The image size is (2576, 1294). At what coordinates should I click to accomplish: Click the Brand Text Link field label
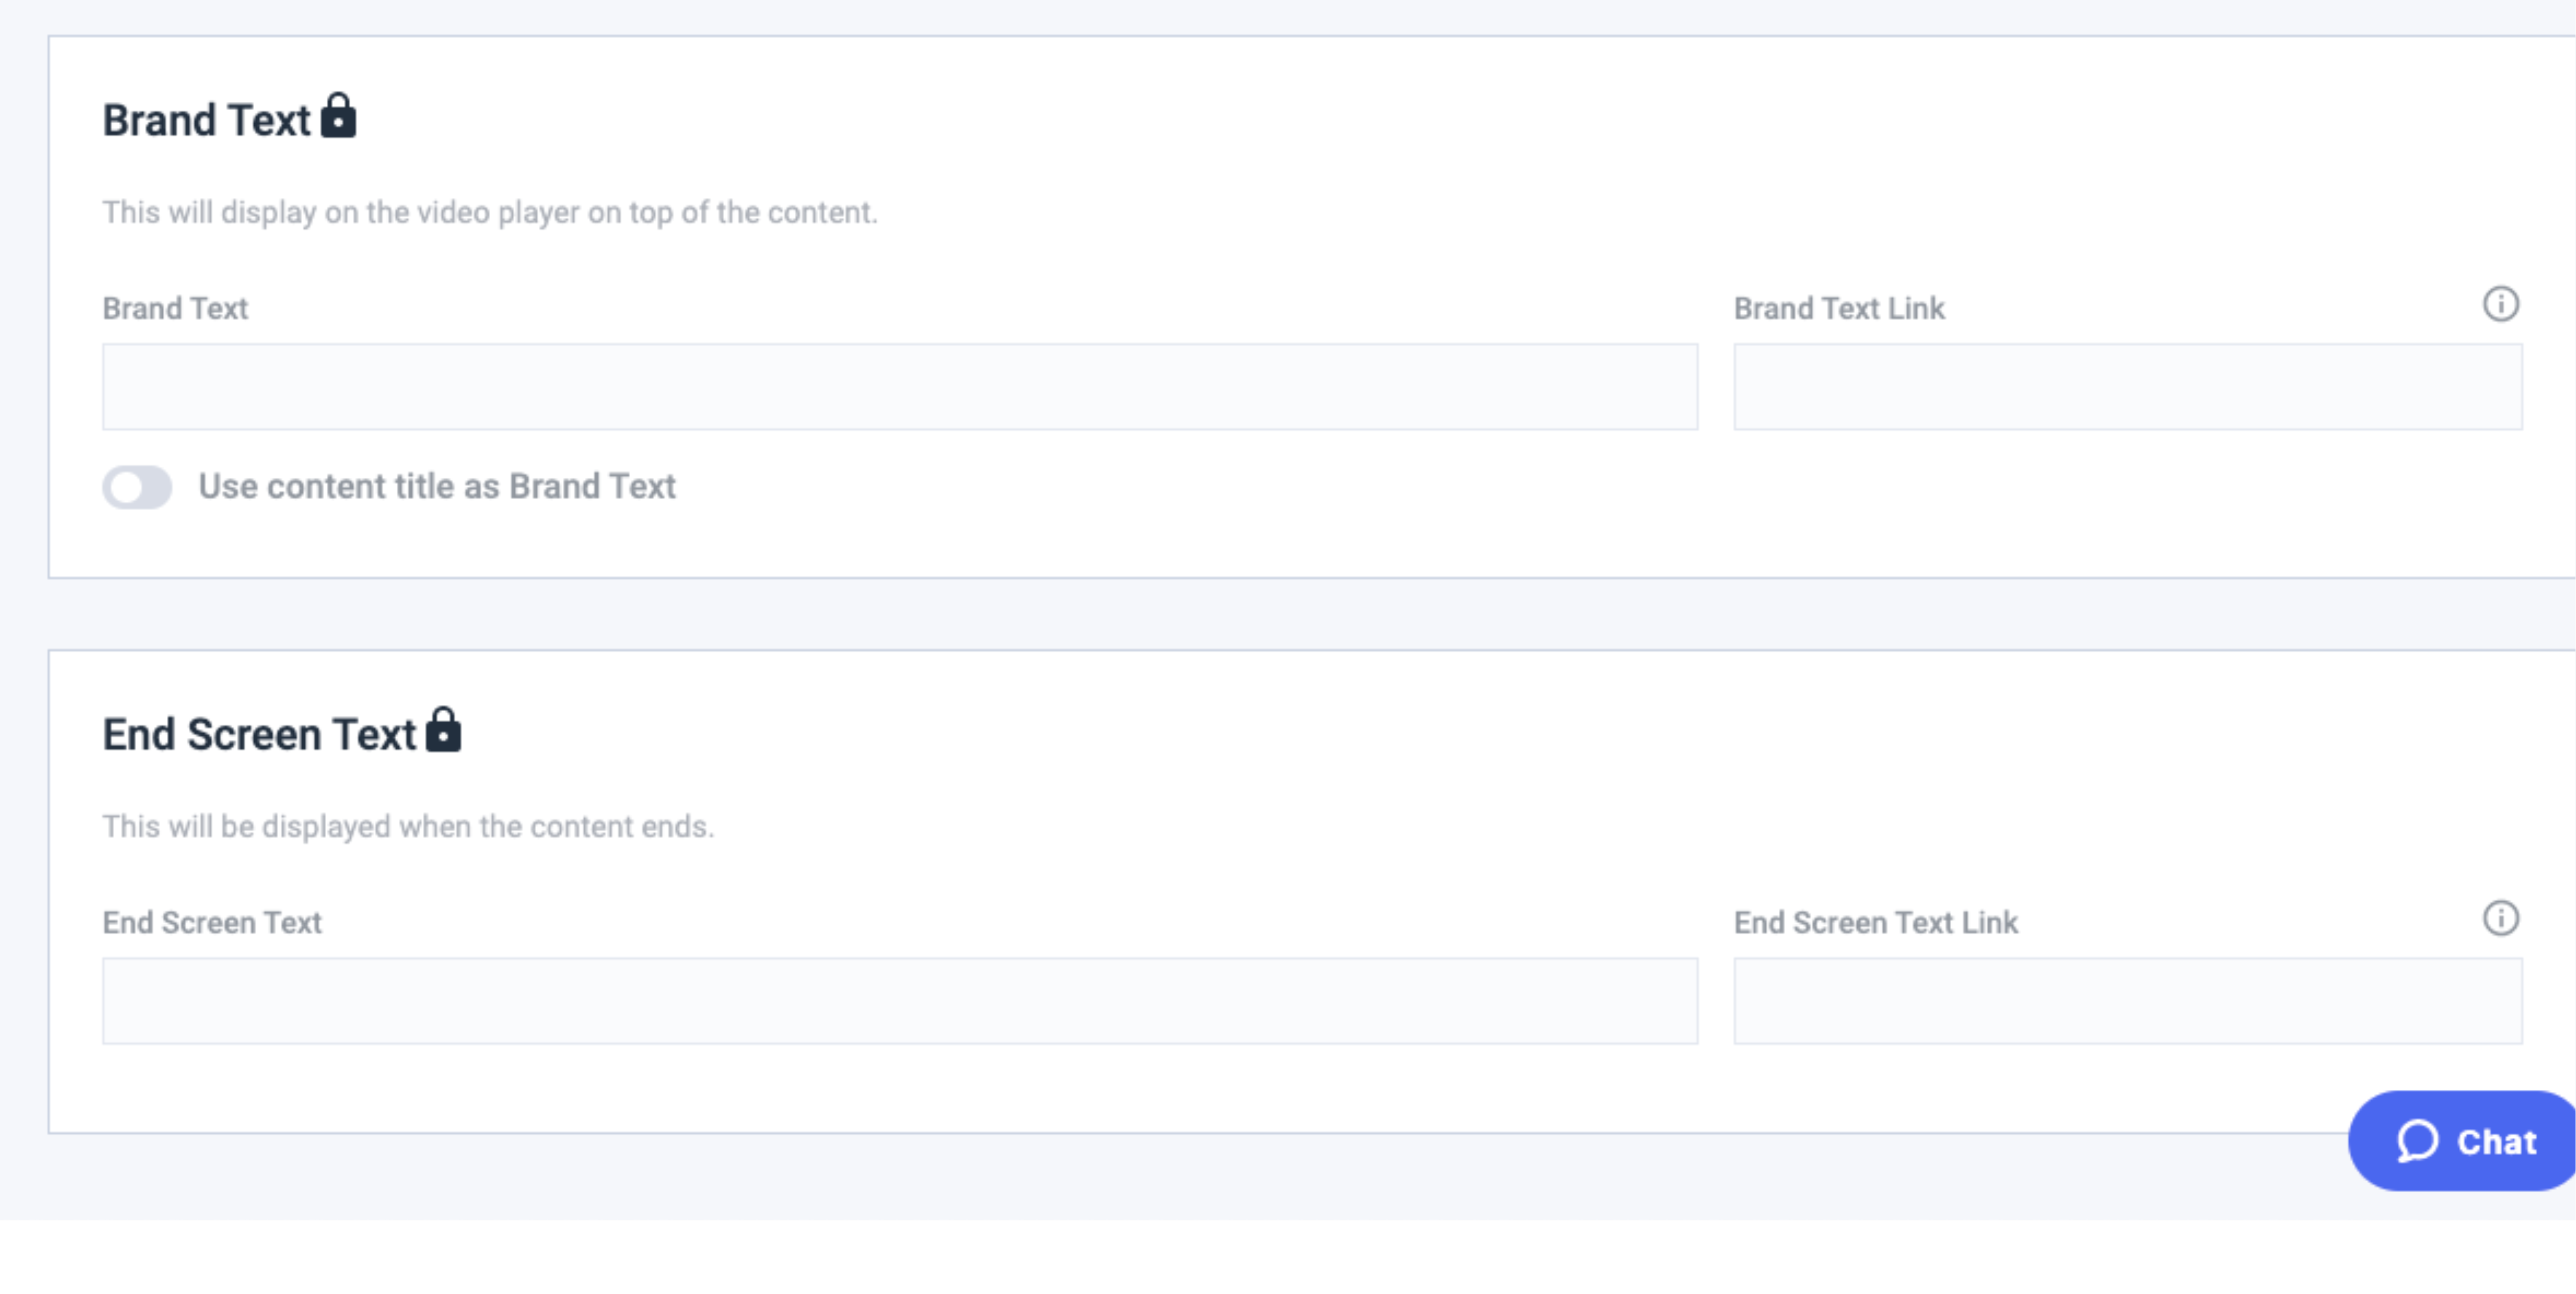[x=1839, y=308]
